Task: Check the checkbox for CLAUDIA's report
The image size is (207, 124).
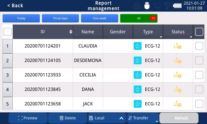Action: click(x=199, y=46)
